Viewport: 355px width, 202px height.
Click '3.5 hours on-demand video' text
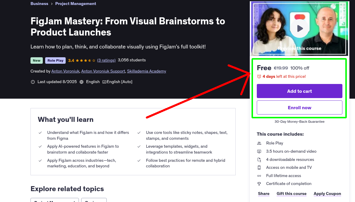coord(291,151)
